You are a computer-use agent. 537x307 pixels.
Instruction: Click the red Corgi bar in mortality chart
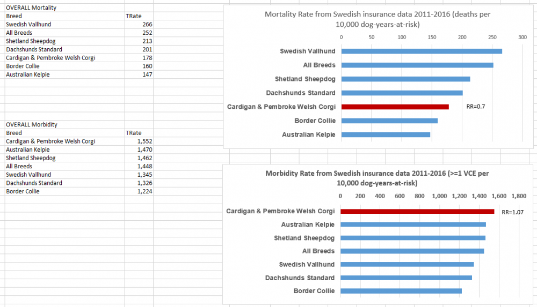coord(395,107)
